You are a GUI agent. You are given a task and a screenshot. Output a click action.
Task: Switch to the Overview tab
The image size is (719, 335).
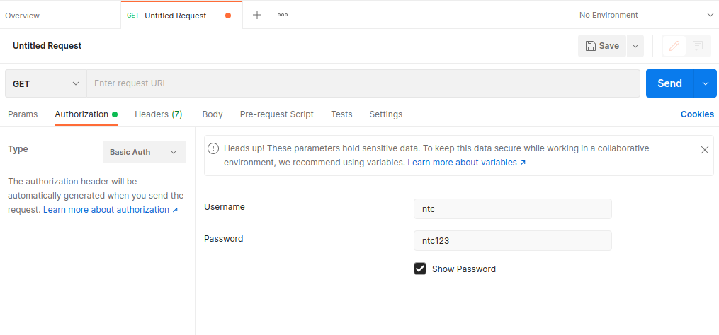click(23, 16)
